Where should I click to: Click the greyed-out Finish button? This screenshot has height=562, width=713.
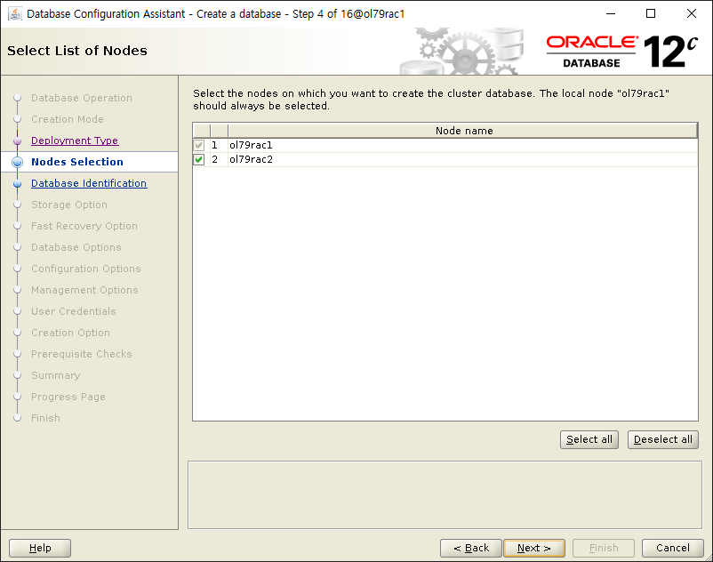604,548
